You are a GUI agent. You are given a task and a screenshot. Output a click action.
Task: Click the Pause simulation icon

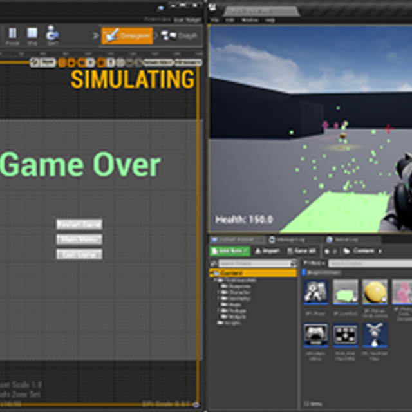12,35
